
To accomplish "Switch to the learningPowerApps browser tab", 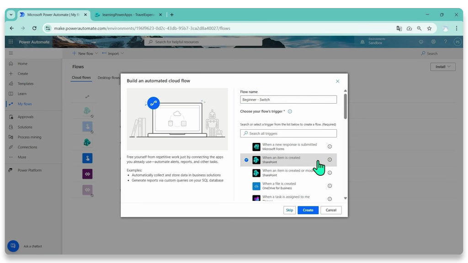I will coord(128,15).
